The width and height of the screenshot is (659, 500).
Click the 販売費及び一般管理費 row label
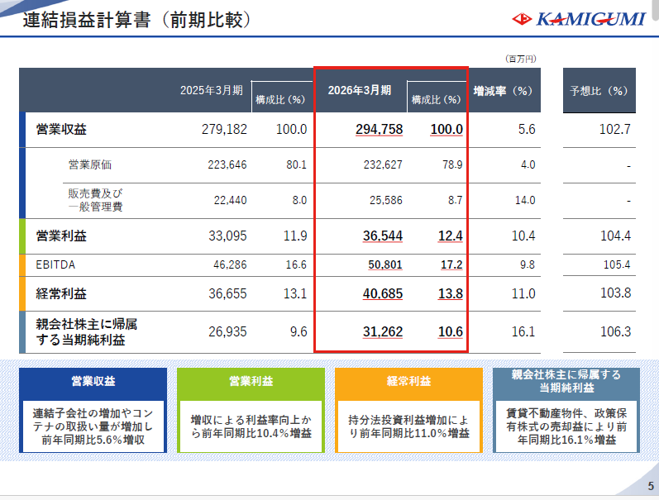(95, 200)
